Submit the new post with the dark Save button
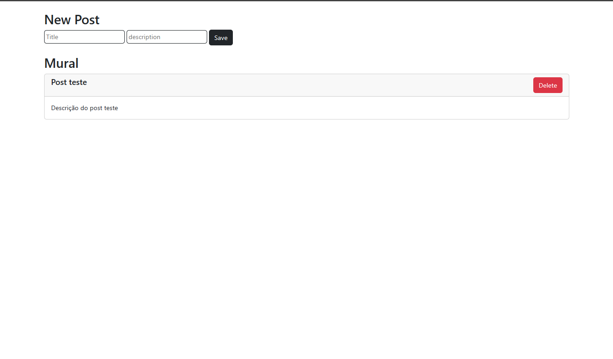Screen dimensions: 613x359 221,38
